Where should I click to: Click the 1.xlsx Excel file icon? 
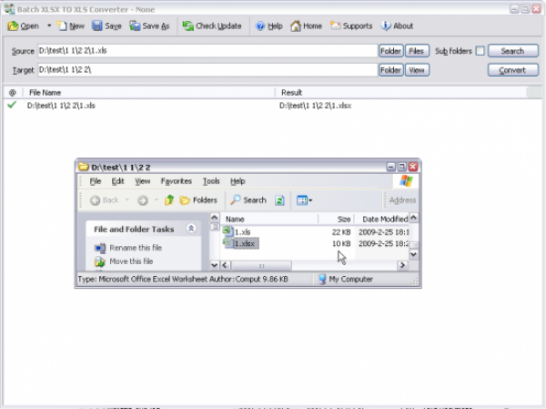pyautogui.click(x=227, y=243)
